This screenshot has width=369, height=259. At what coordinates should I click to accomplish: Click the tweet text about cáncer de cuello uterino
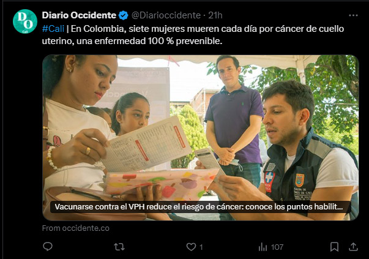coord(193,35)
